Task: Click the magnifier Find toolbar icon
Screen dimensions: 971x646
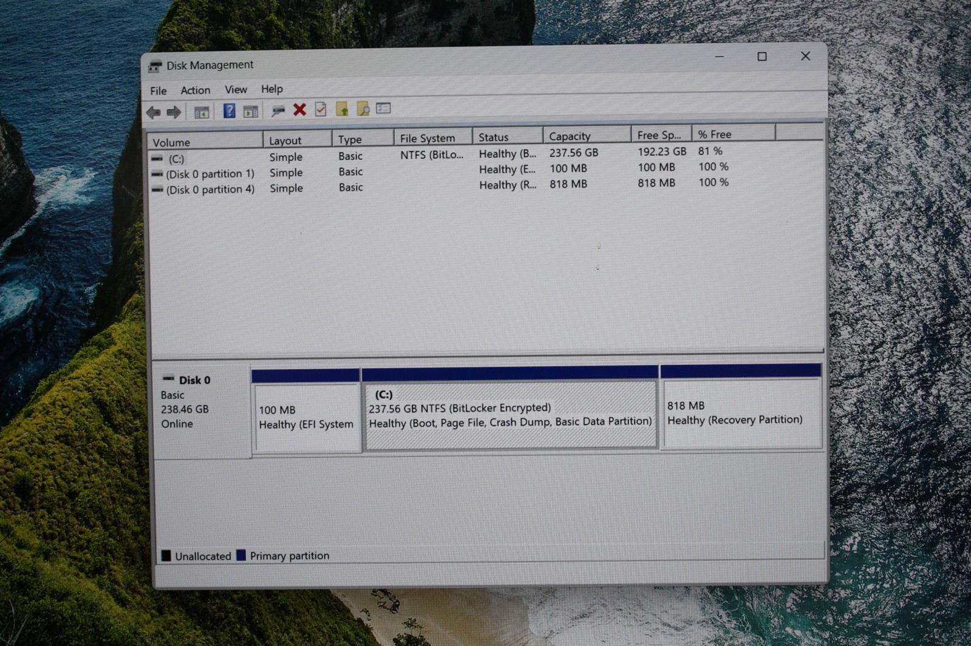Action: point(363,109)
